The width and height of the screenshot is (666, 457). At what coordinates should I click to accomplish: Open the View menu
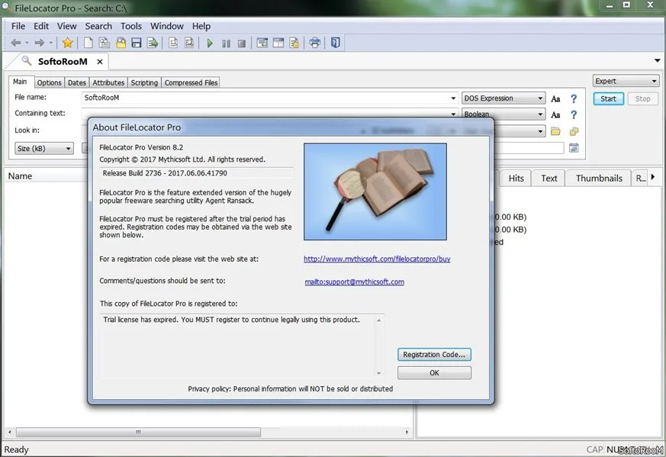coord(66,27)
